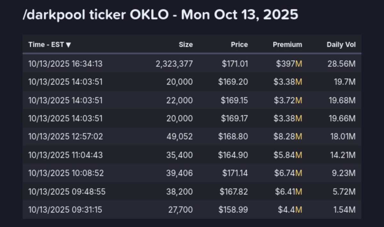Click the 2,323,377 size cell
The height and width of the screenshot is (227, 384).
pos(174,64)
